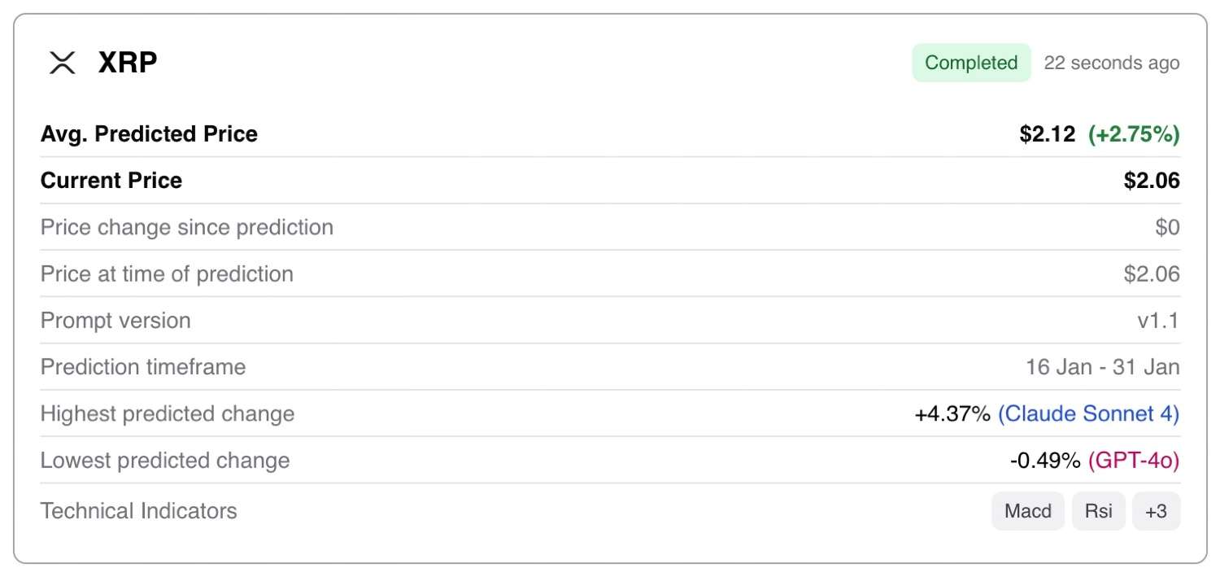This screenshot has height=577, width=1220.
Task: Click the '22 seconds ago' timestamp
Action: [1111, 63]
